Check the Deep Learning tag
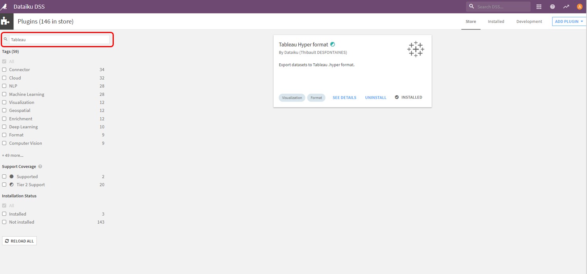This screenshot has width=587, height=274. click(4, 127)
